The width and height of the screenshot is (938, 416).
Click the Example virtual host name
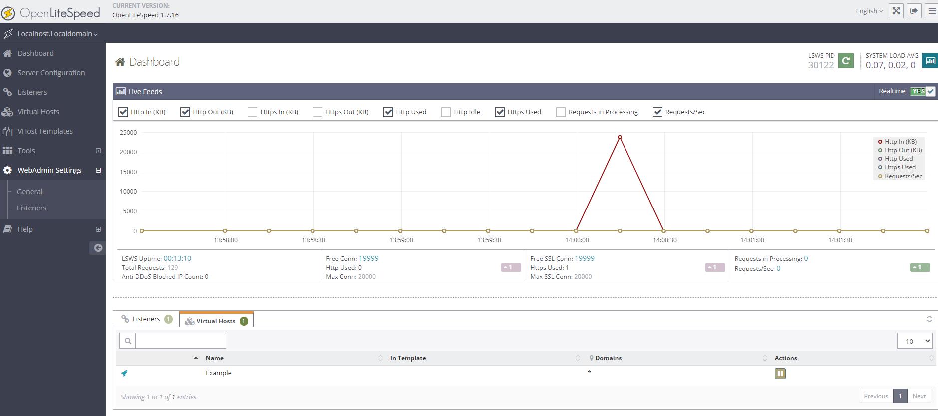tap(219, 373)
